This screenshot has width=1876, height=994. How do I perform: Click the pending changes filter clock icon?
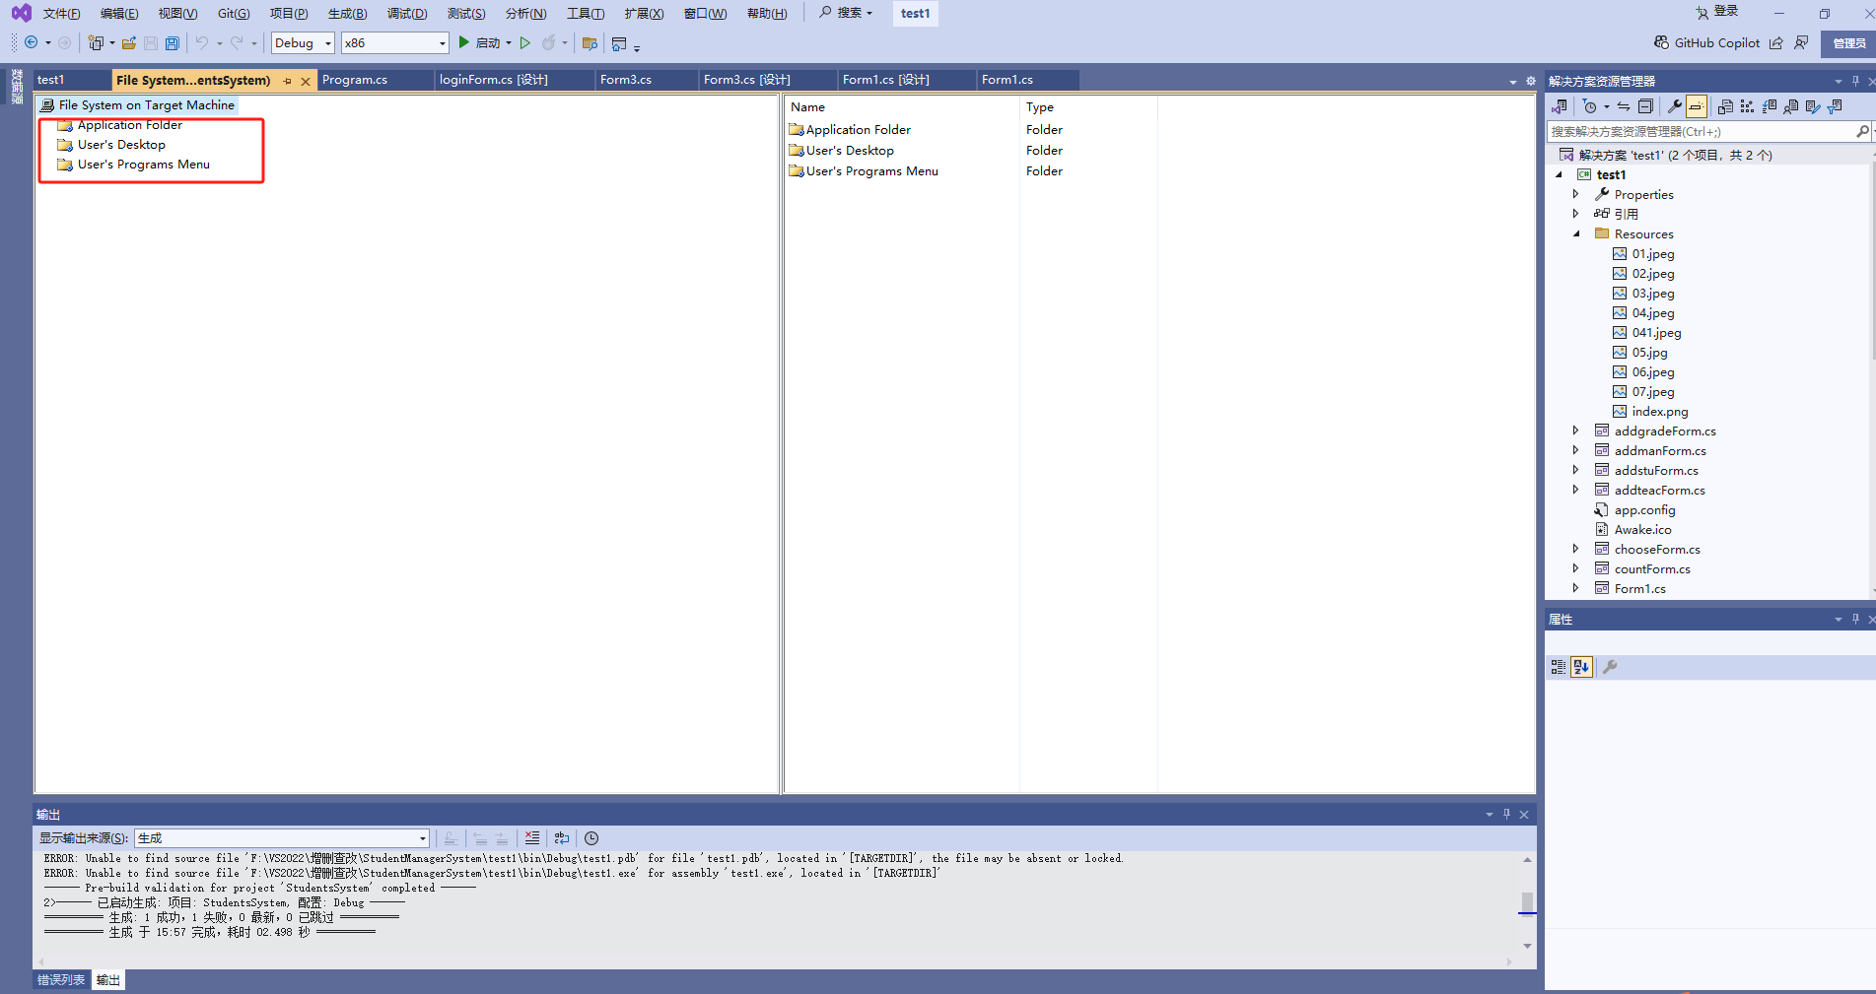point(1589,106)
